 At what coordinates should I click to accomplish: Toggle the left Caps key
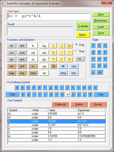point(12,94)
